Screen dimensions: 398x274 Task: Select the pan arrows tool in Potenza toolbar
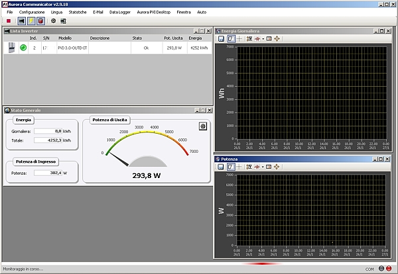277,167
